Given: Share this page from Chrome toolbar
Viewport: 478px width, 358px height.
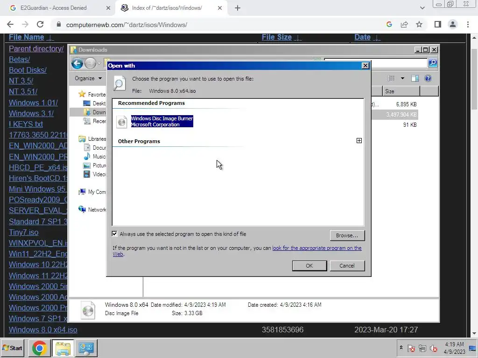Looking at the screenshot, I should (404, 24).
